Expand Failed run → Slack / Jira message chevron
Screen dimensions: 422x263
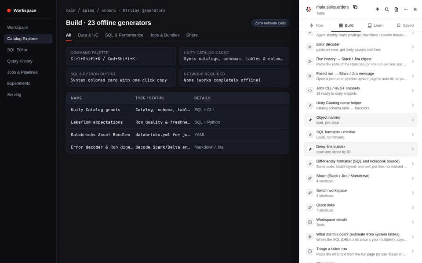pyautogui.click(x=413, y=76)
